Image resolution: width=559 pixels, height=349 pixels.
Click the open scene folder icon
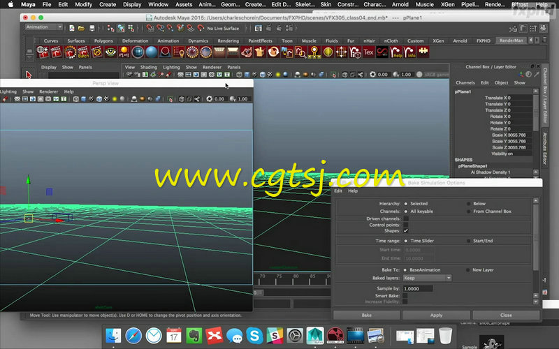[81, 28]
